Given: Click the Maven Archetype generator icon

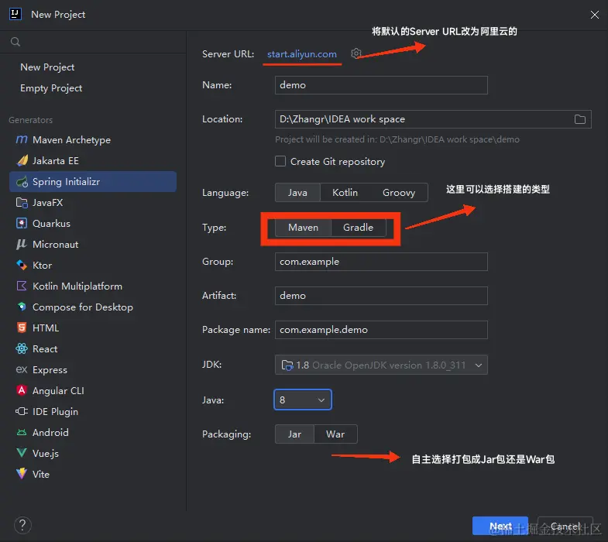Looking at the screenshot, I should (x=22, y=139).
